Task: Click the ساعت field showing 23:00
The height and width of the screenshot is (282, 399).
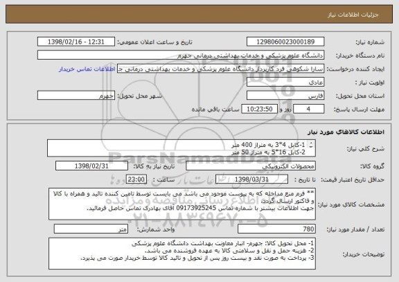Action: coord(136,179)
